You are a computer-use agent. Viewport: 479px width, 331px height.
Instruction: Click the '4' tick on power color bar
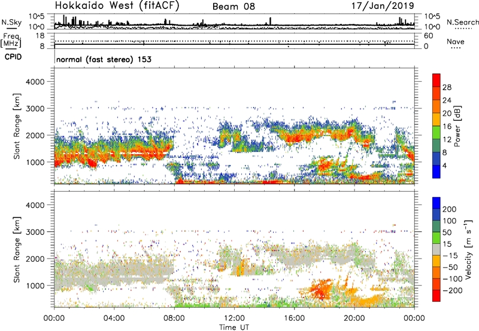[445, 166]
